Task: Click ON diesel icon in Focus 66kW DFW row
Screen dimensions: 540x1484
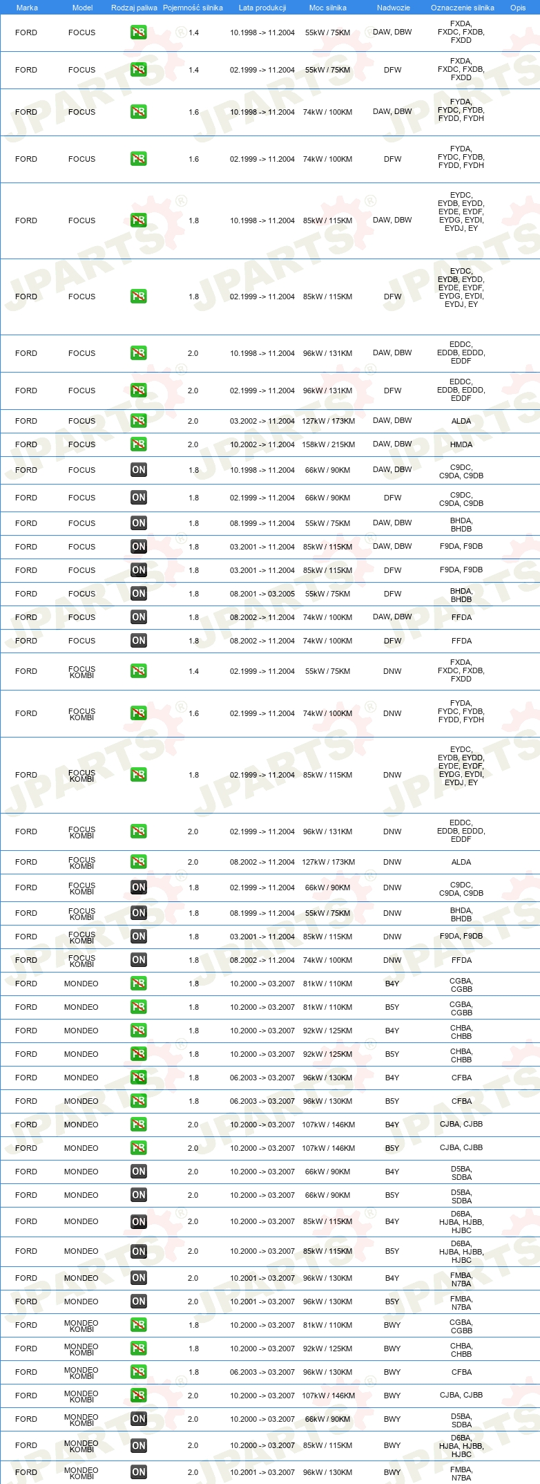Action: [139, 498]
